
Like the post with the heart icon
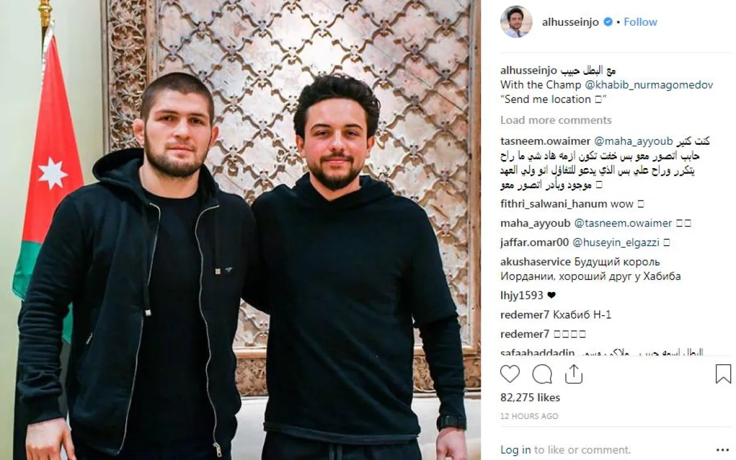click(x=510, y=374)
